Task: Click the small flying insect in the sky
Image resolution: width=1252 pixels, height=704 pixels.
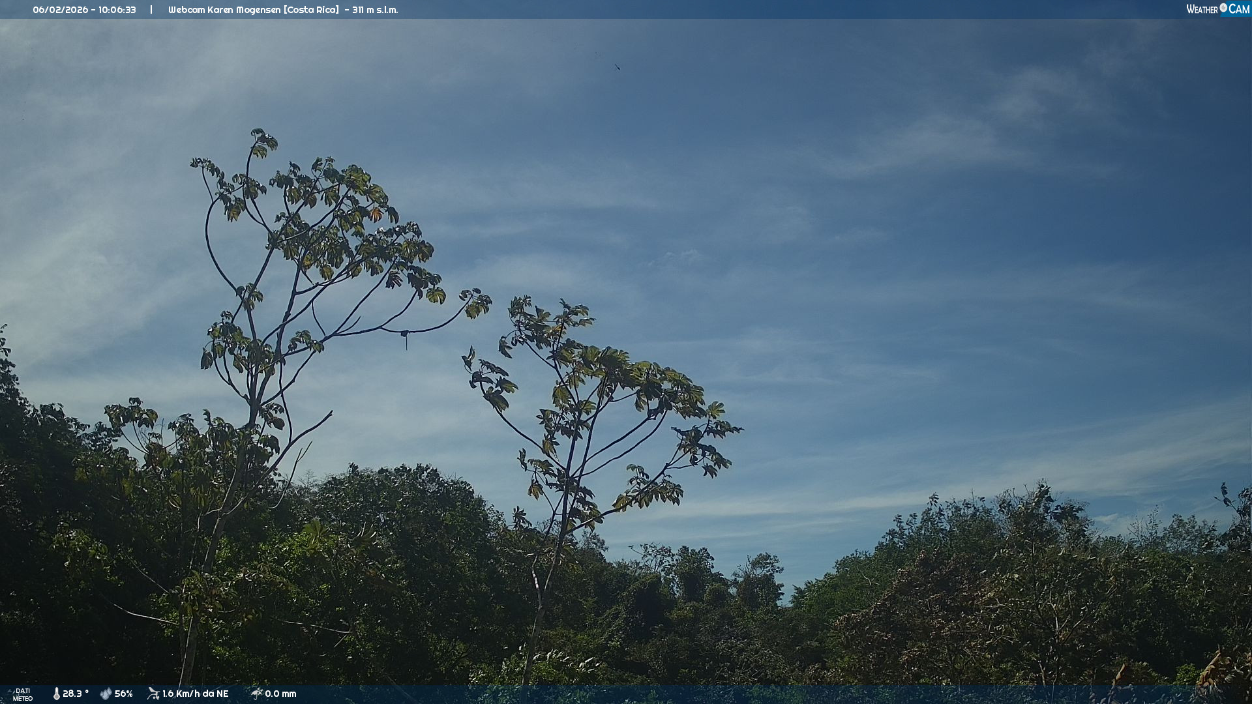Action: 617,66
